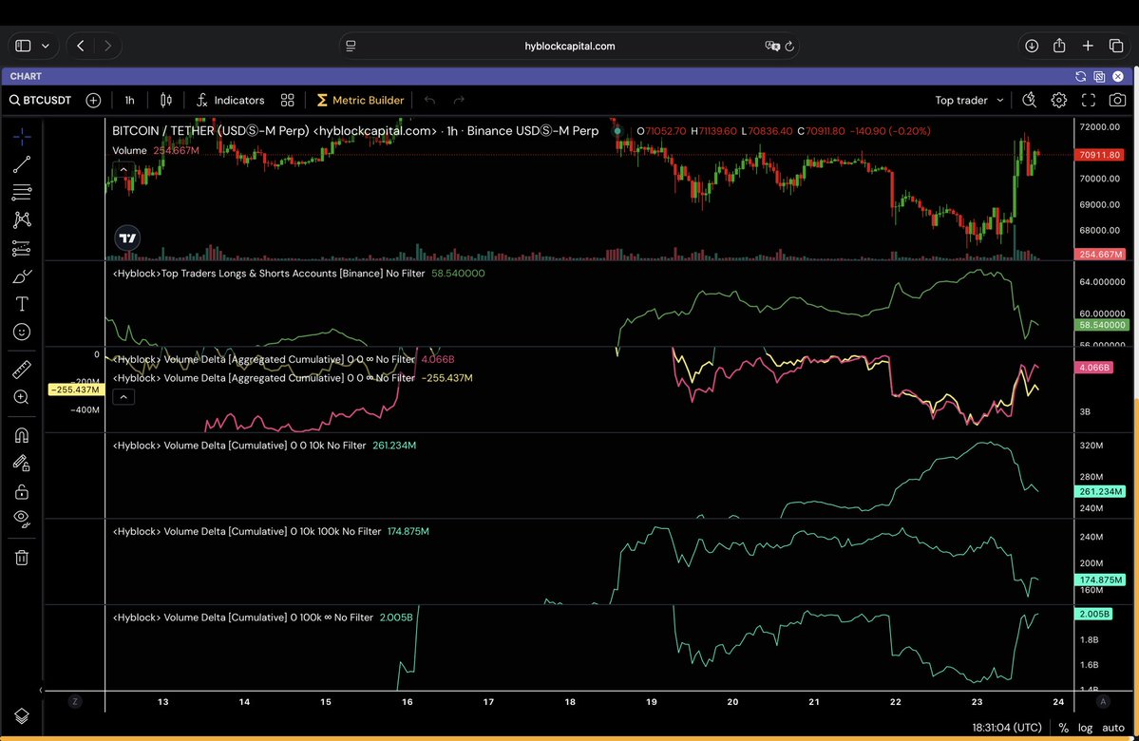The width and height of the screenshot is (1139, 741).
Task: Collapse the volume indicator legend
Action: (x=123, y=170)
